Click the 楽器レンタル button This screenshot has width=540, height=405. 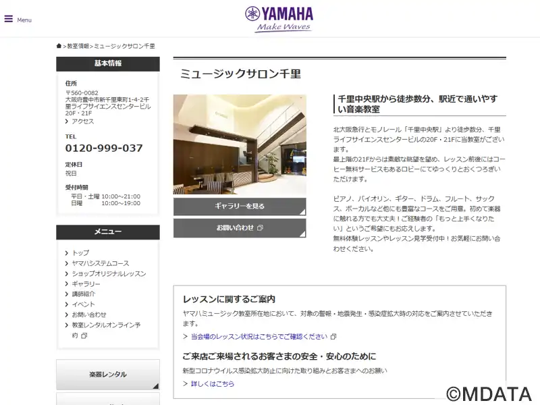click(108, 375)
